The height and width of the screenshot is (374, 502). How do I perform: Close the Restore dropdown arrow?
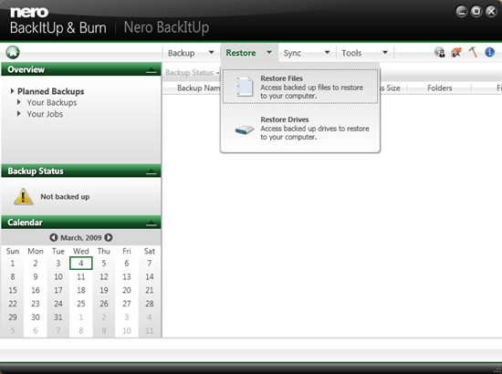[x=269, y=52]
